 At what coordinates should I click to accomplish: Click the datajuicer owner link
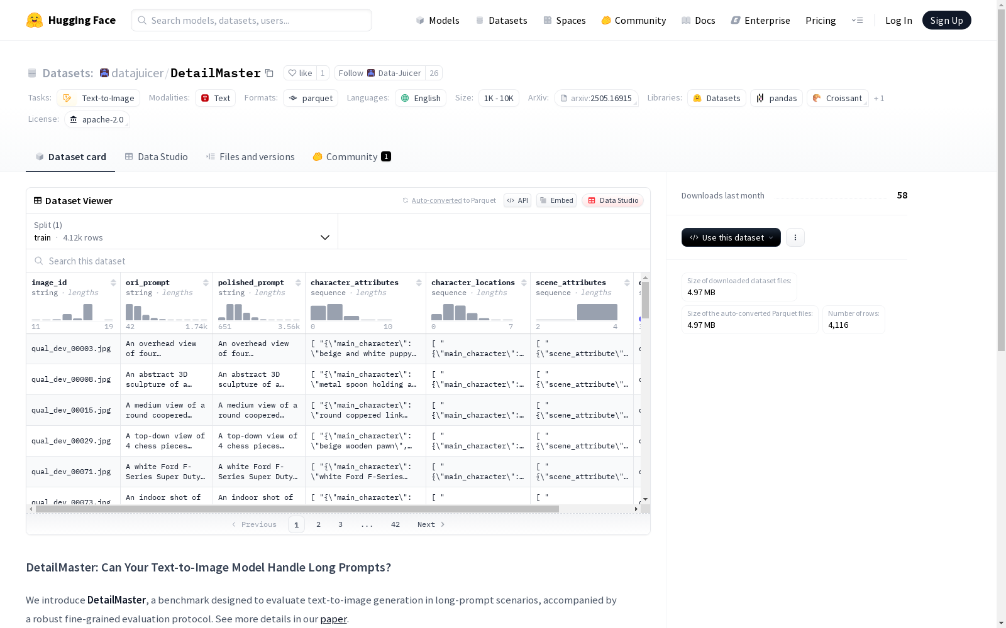tap(137, 73)
